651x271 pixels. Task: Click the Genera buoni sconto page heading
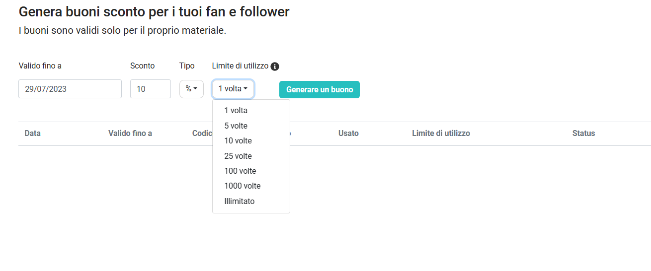pos(154,11)
